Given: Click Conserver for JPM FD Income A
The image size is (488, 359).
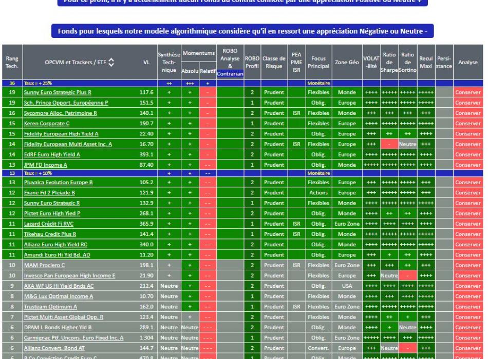Looking at the screenshot, I should point(468,165).
